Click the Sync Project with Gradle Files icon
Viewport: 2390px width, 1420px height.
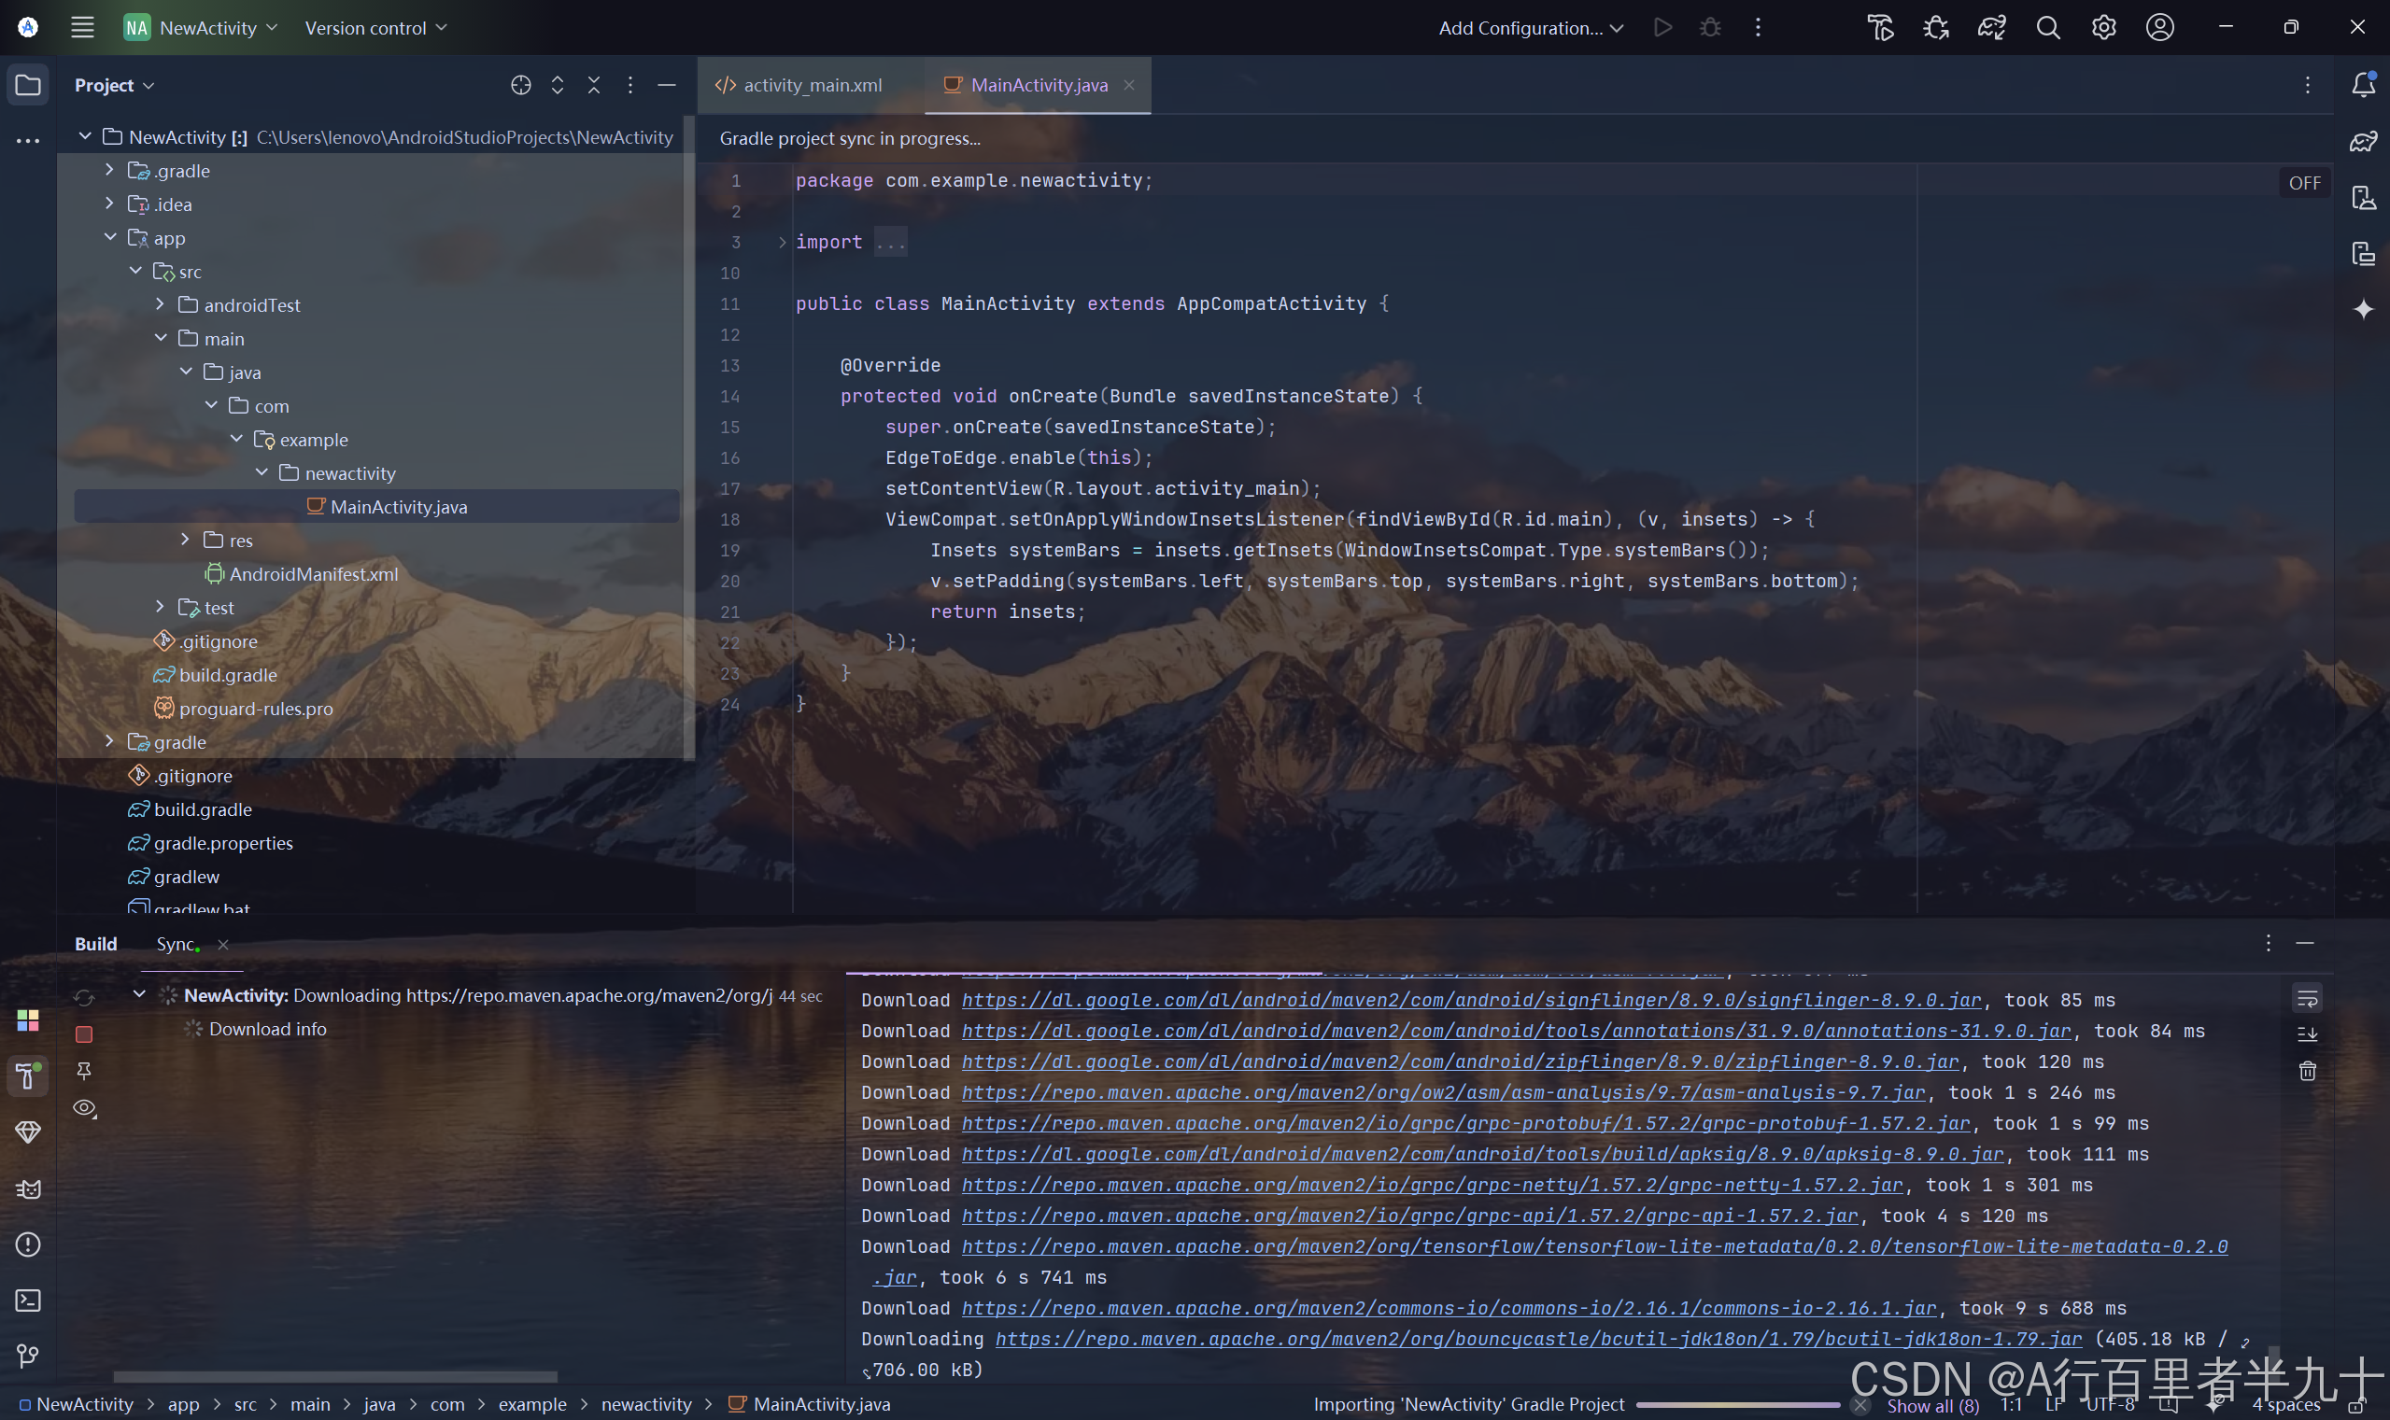click(x=1992, y=28)
